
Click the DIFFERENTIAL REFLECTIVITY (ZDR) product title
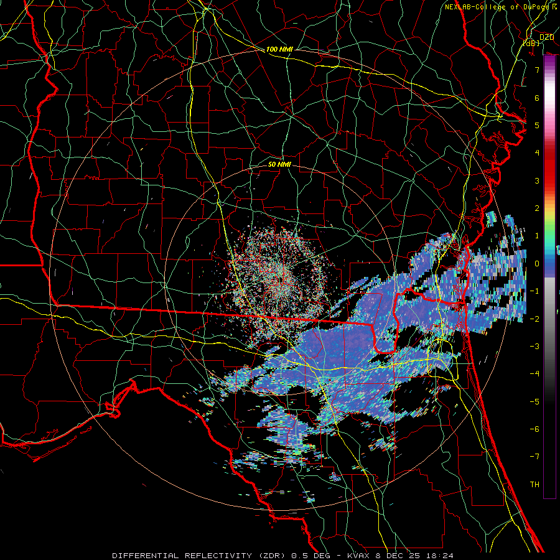click(x=198, y=556)
